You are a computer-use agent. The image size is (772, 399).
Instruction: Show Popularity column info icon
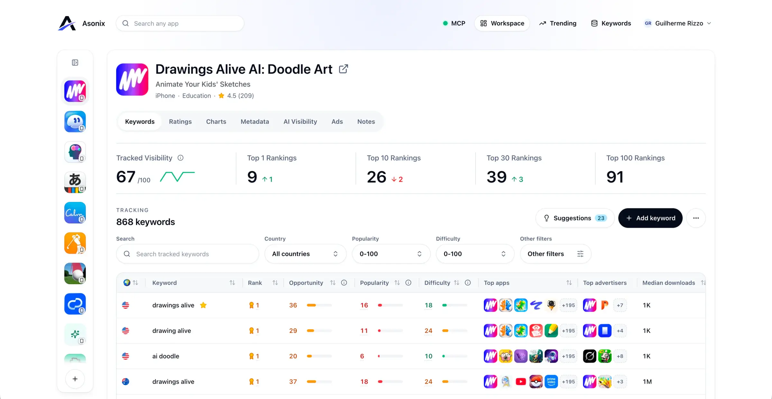(x=408, y=283)
